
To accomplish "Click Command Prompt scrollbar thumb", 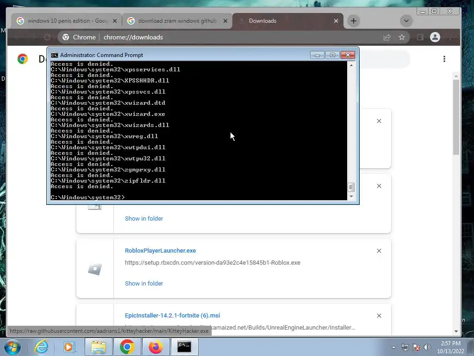I will tap(351, 187).
